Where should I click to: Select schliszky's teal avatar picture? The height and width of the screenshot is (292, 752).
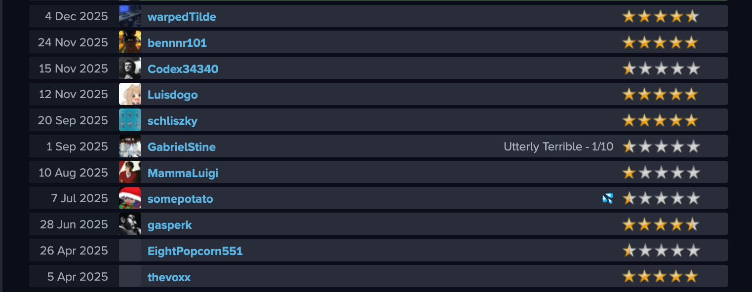point(130,120)
